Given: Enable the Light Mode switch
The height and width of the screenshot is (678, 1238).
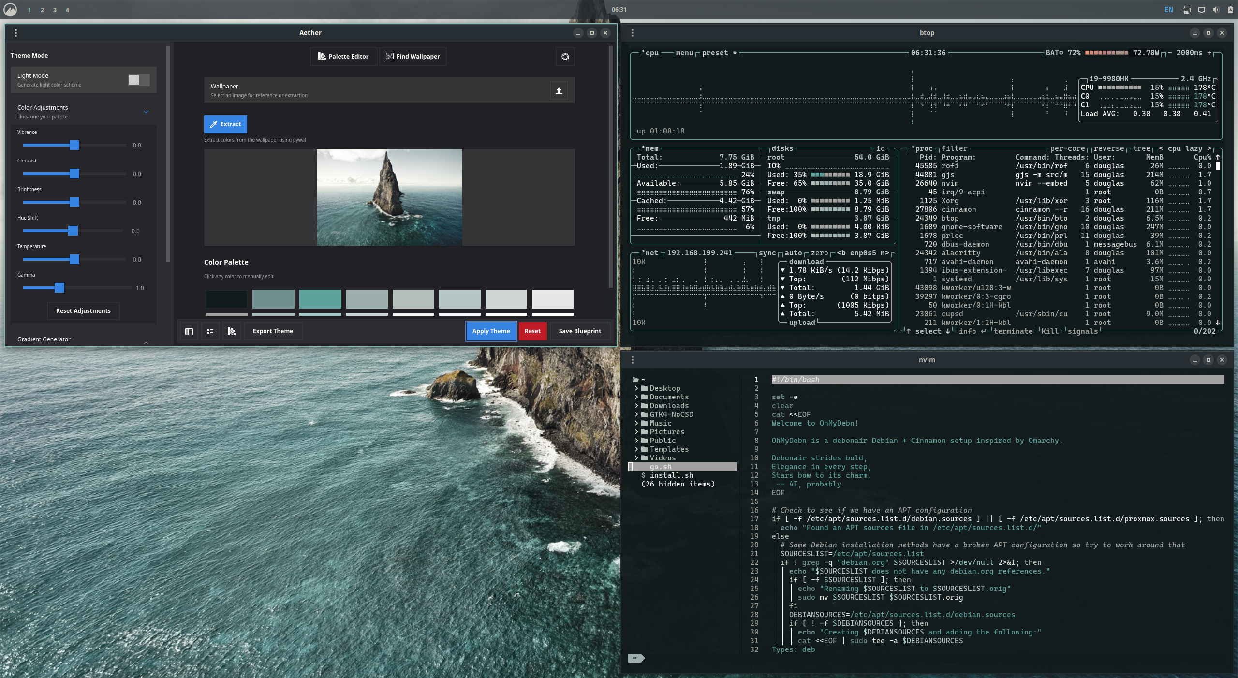Looking at the screenshot, I should pos(138,80).
